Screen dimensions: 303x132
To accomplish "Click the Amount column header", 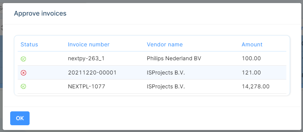I will (x=252, y=45).
